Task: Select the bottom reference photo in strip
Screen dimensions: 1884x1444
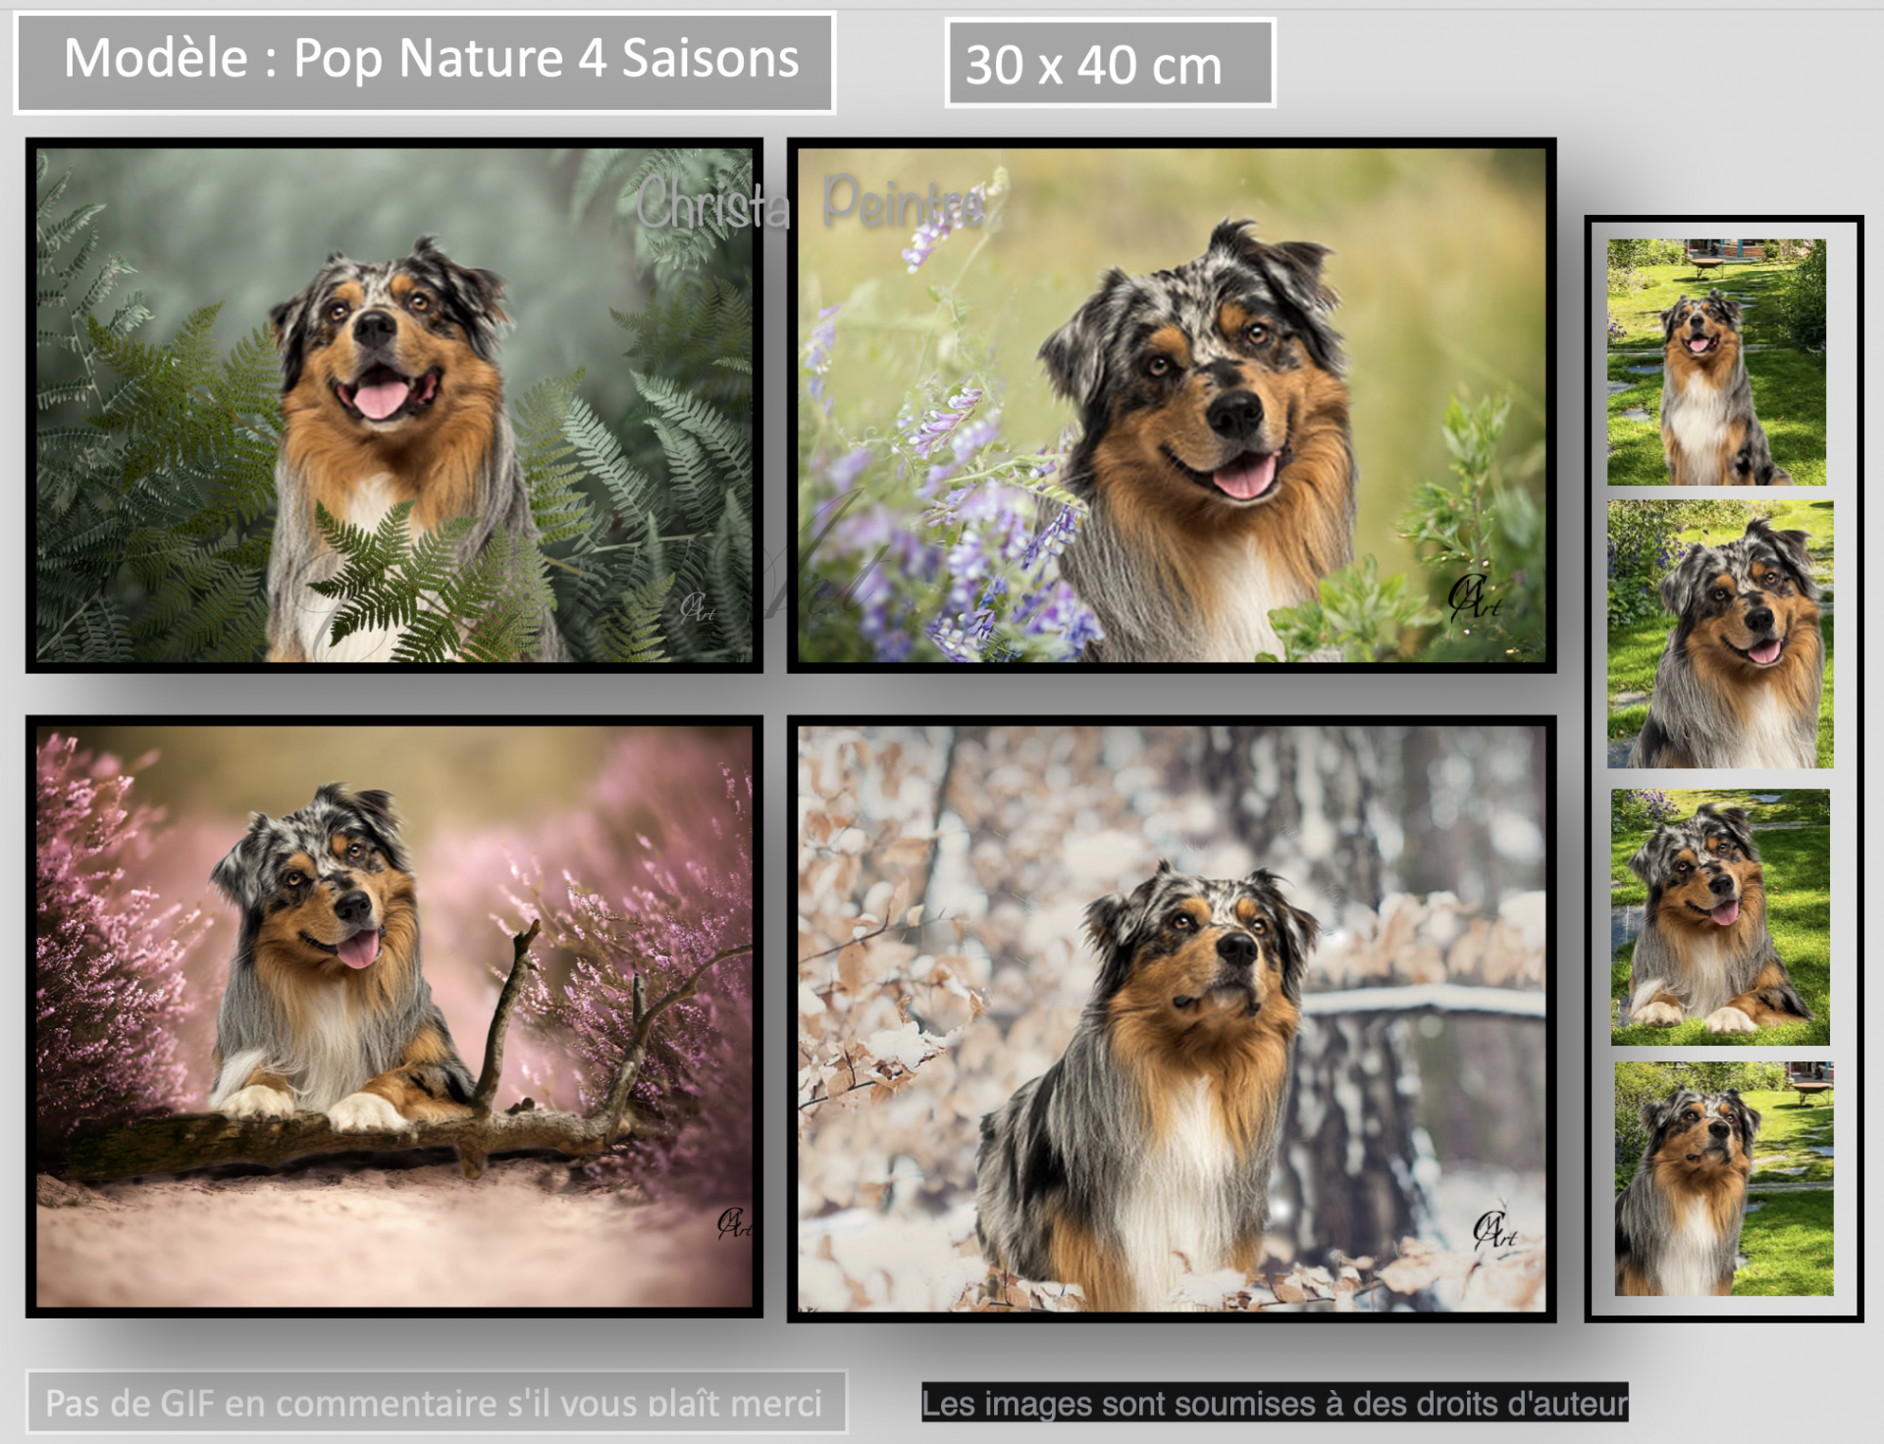Action: pos(1723,1178)
